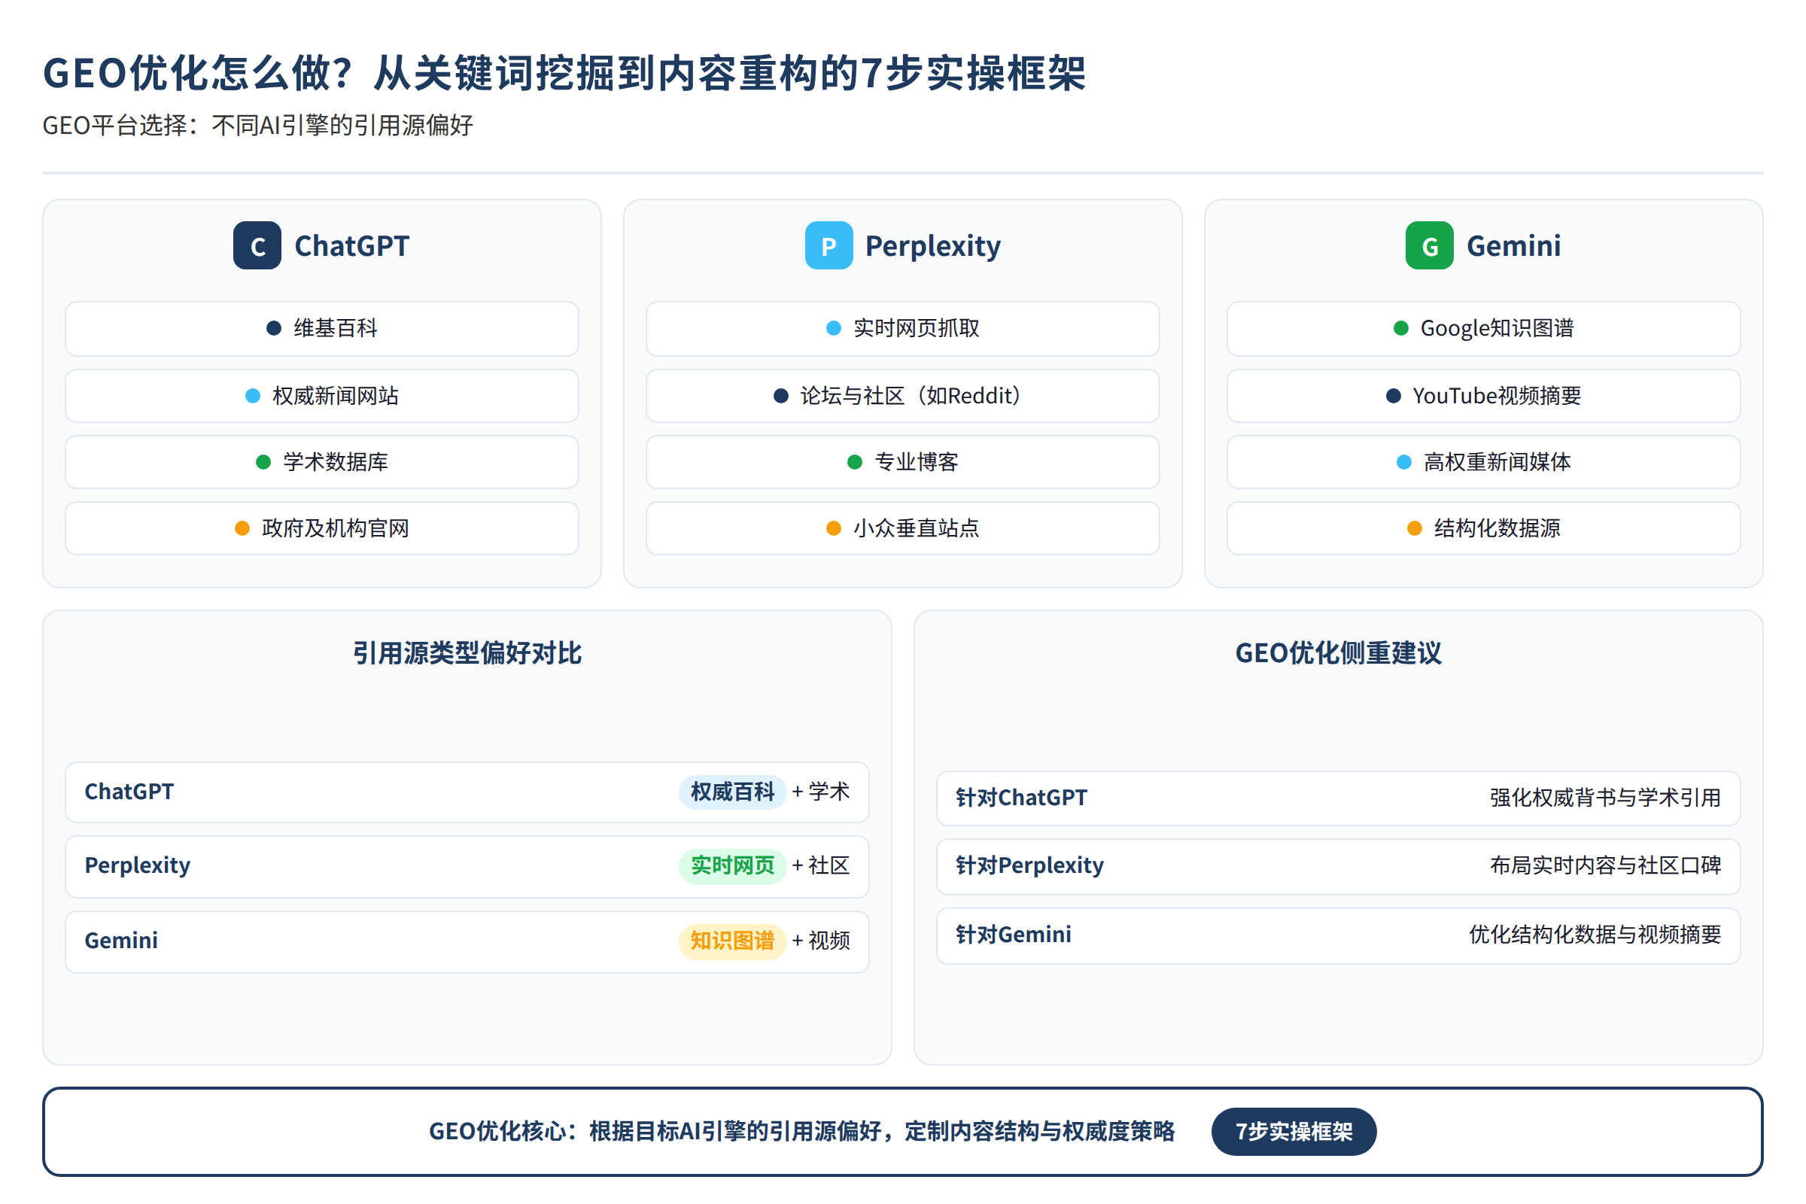Image resolution: width=1806 pixels, height=1204 pixels.
Task: Select the 政府及机构官网 item
Action: coord(322,528)
